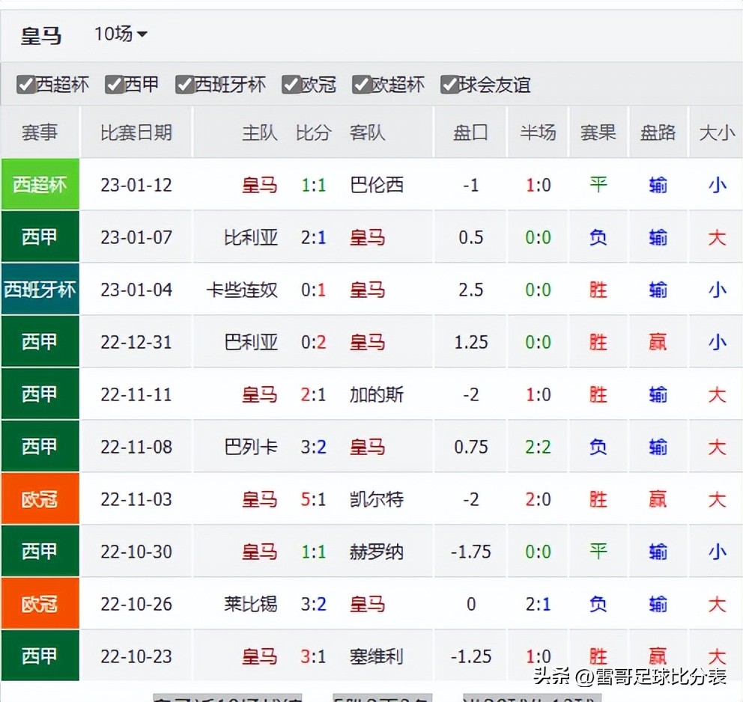743x702 pixels.
Task: Toggle the 欧超杯 filter checkbox
Action: [x=363, y=85]
